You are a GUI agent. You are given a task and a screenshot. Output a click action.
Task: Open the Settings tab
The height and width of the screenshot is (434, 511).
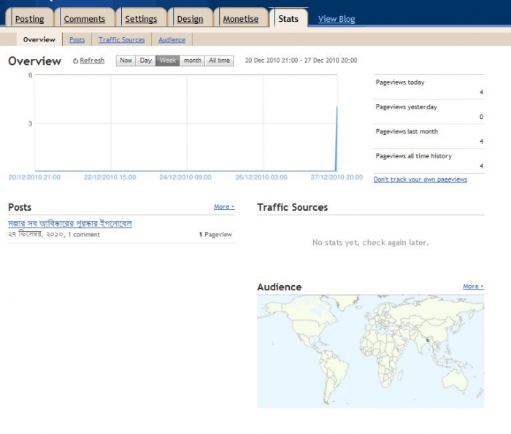[x=141, y=19]
